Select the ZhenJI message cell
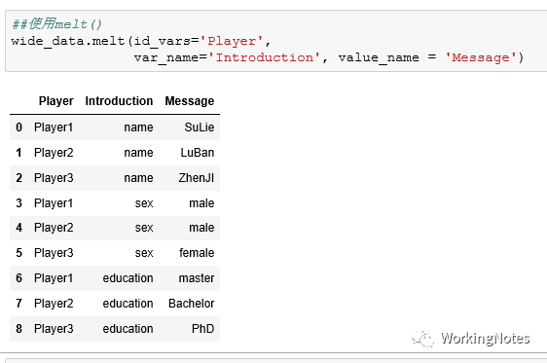Image resolution: width=547 pixels, height=363 pixels. coord(197,178)
